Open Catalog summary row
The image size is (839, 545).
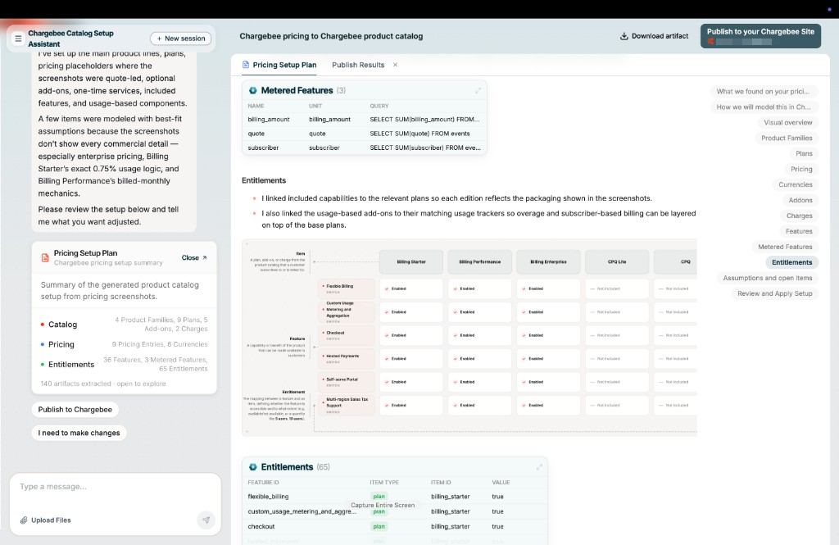click(x=125, y=324)
